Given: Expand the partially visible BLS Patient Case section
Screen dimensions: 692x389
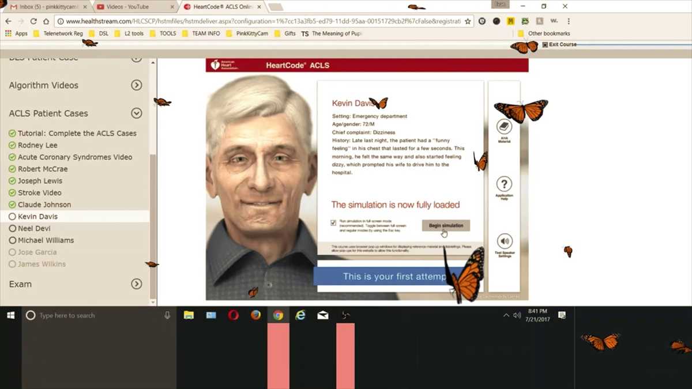Looking at the screenshot, I should tap(137, 58).
